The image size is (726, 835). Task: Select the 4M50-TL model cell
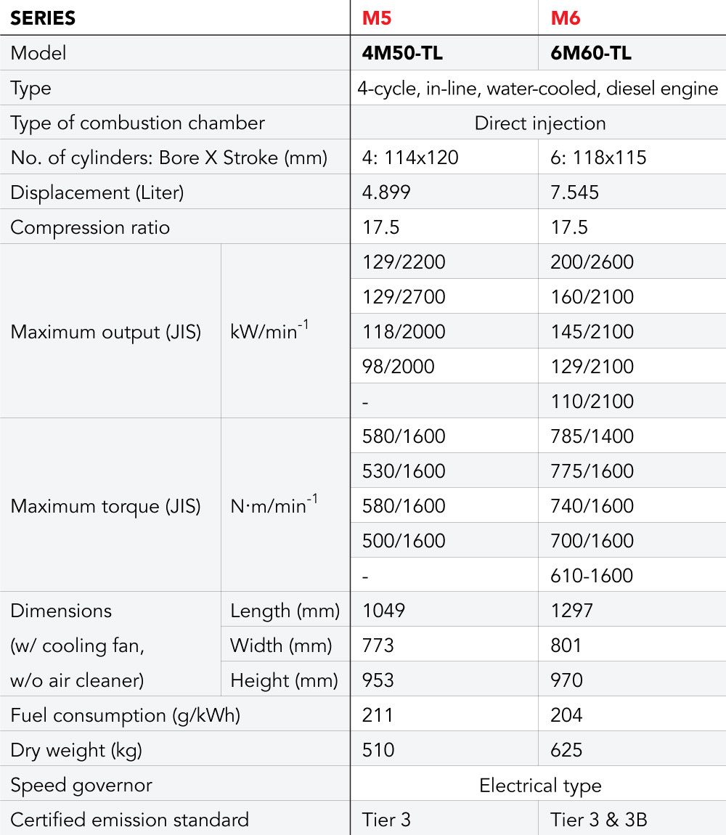click(403, 53)
